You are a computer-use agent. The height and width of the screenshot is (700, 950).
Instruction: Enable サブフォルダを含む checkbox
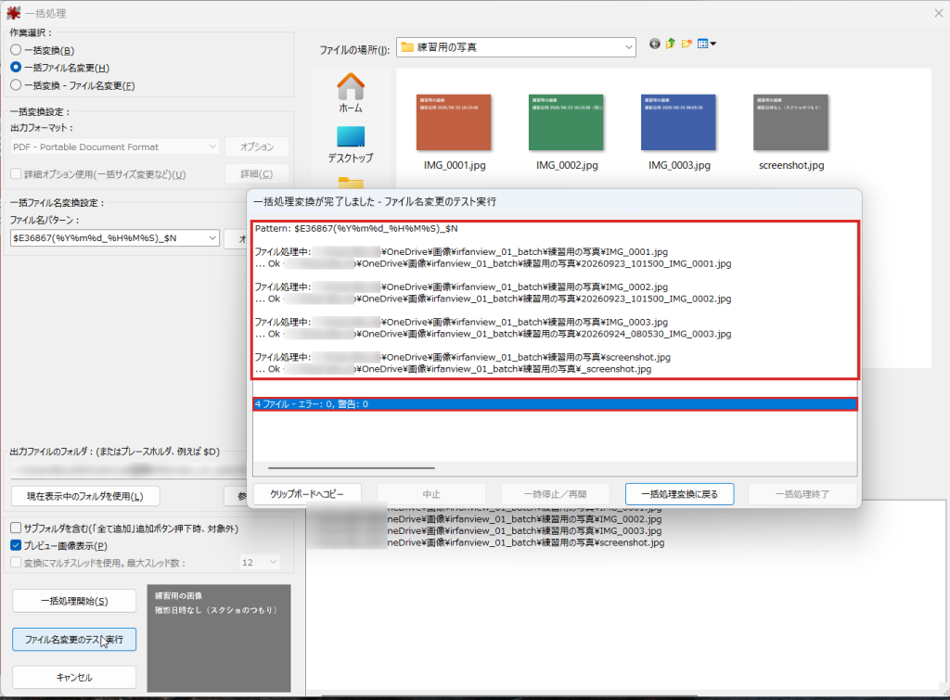[x=17, y=528]
